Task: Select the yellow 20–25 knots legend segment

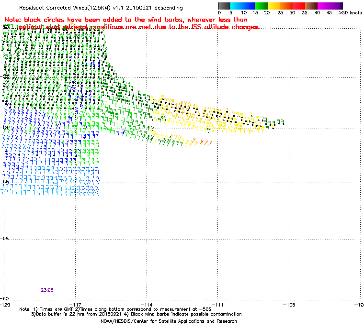Action: [274, 6]
